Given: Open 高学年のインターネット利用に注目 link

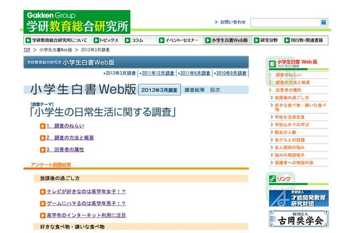Looking at the screenshot, I should coord(86,215).
